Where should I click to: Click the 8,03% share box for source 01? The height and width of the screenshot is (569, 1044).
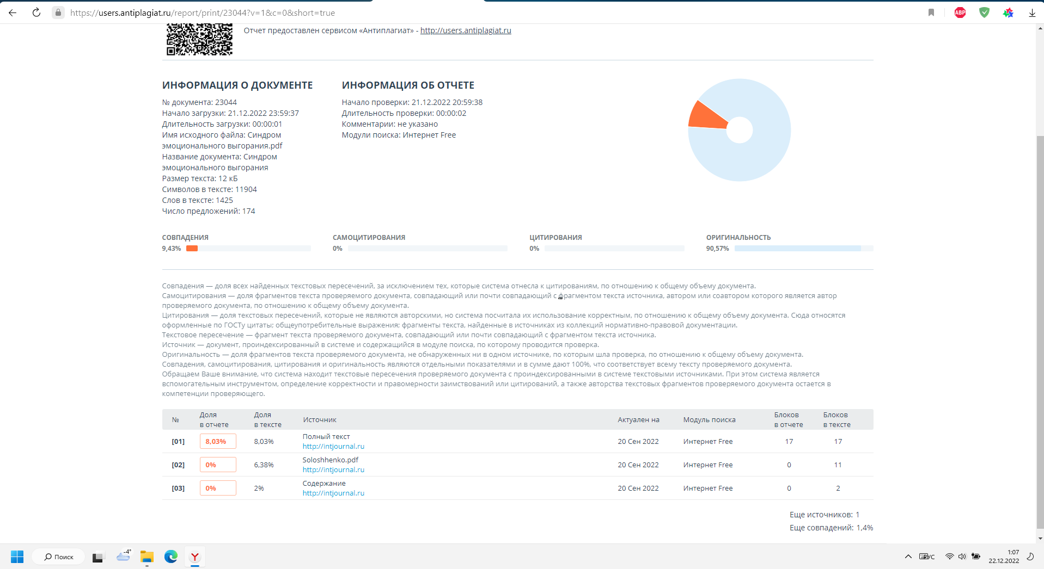218,442
